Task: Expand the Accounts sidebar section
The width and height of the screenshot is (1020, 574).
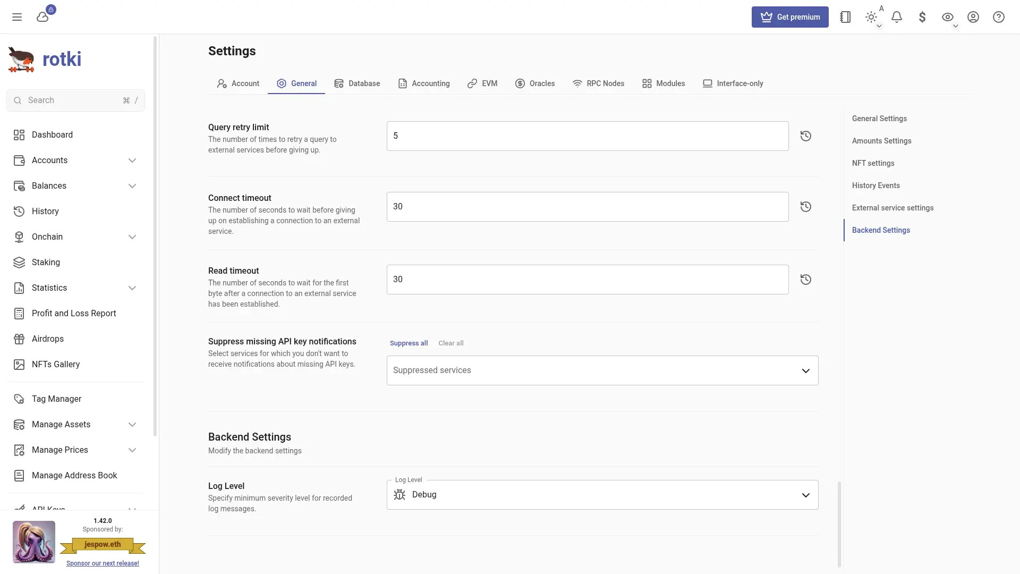Action: 132,160
